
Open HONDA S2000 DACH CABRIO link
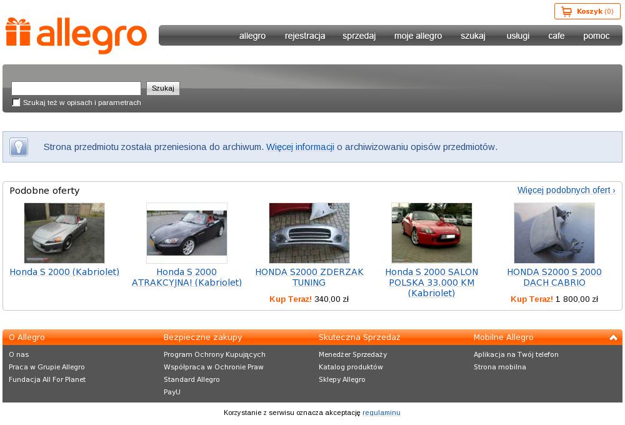pyautogui.click(x=554, y=277)
